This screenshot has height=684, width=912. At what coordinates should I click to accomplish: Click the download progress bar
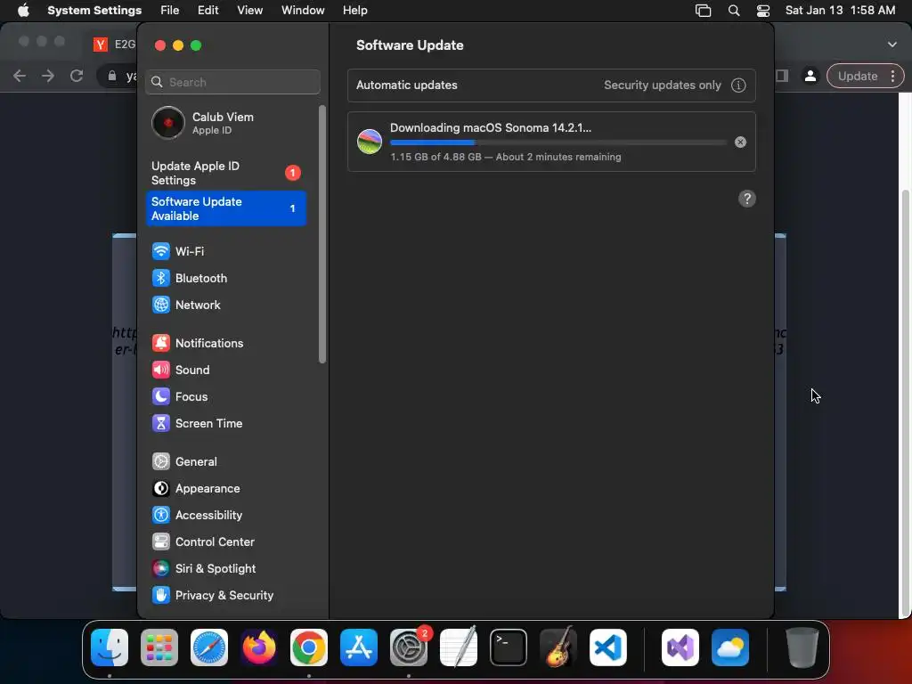click(558, 142)
